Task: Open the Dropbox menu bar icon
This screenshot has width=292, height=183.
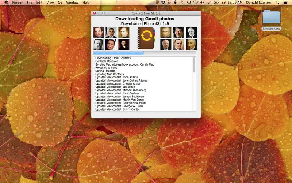Action: click(163, 3)
